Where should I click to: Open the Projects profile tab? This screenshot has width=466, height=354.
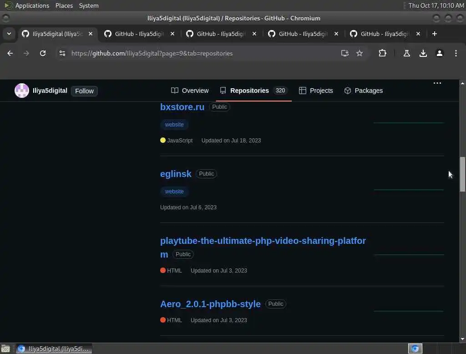316,91
